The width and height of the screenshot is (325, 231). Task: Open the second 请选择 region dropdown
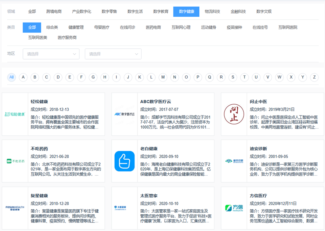click(113, 54)
